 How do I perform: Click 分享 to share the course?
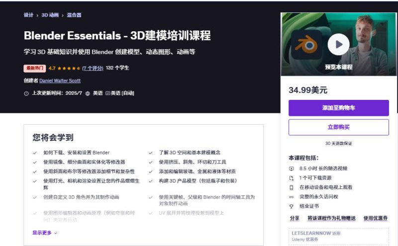[295, 218]
